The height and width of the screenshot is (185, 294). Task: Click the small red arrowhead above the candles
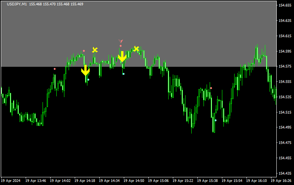pyautogui.click(x=121, y=41)
